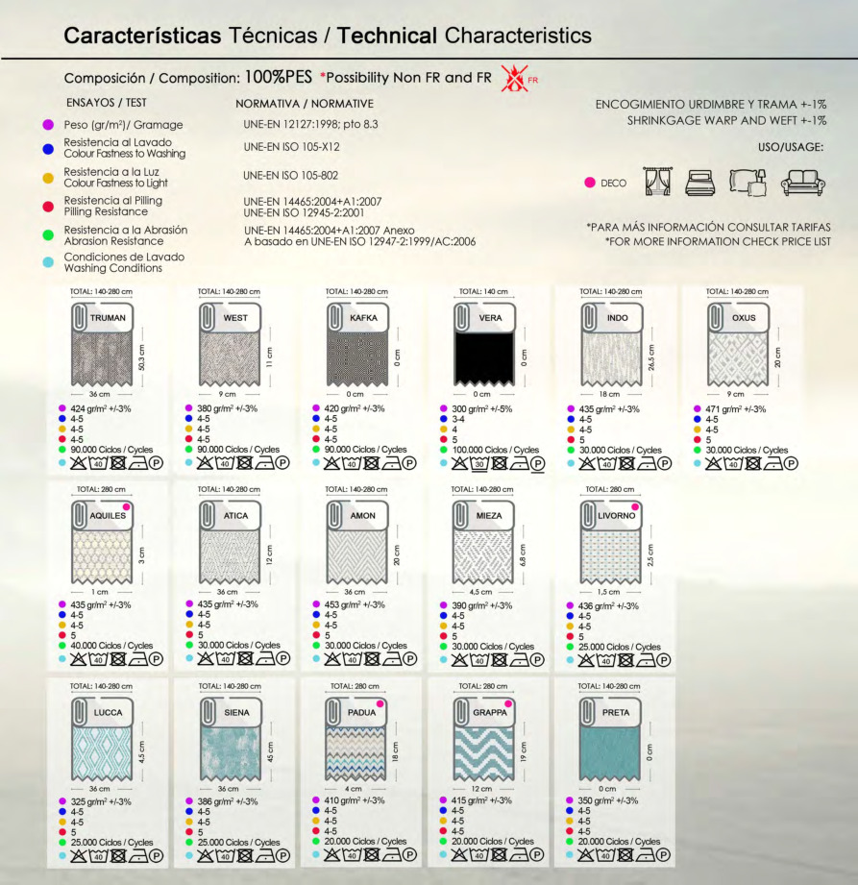Select the sofa usage icon
The image size is (858, 885).
click(x=802, y=183)
